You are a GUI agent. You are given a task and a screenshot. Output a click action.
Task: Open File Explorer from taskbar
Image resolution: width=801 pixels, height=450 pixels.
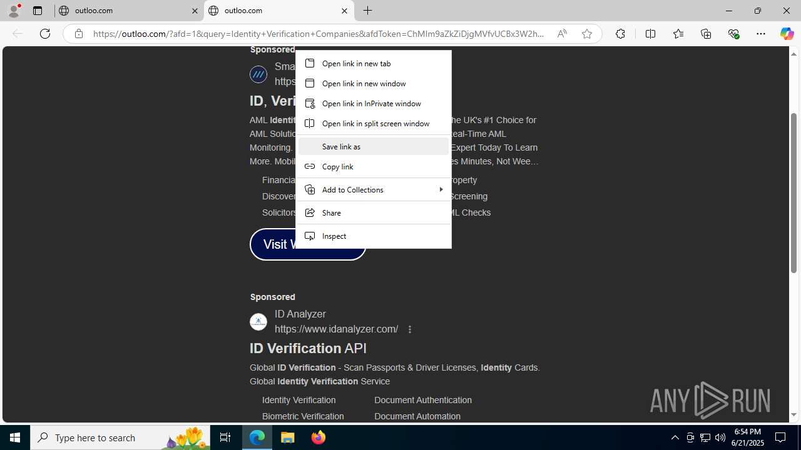tap(288, 437)
